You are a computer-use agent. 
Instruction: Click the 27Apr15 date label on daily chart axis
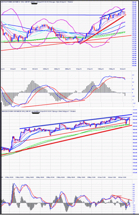[90, 69]
